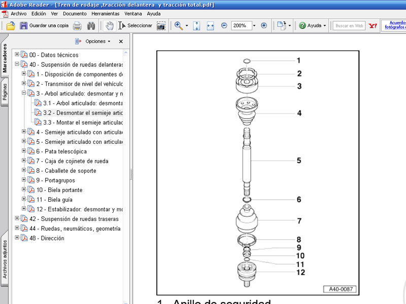Expand 42 - Suspensión de ruedas traseras
The image size is (406, 304).
17,218
